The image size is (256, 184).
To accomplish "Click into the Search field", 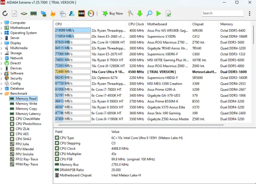I will click(x=223, y=14).
